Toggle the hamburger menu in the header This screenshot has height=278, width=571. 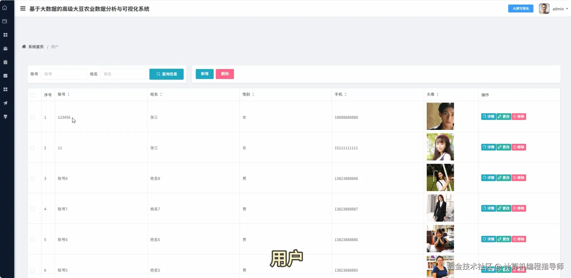point(23,9)
